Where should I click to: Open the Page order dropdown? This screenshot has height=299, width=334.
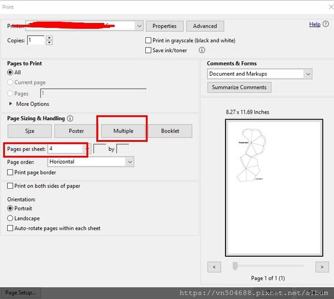point(129,161)
